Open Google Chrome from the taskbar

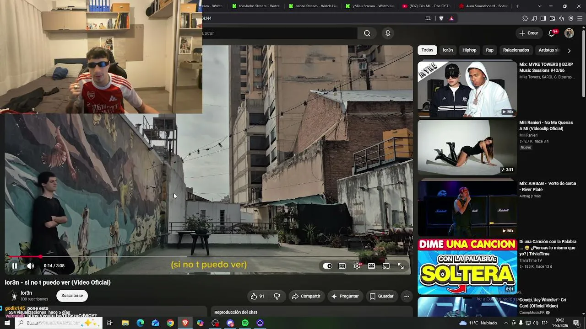tap(170, 323)
